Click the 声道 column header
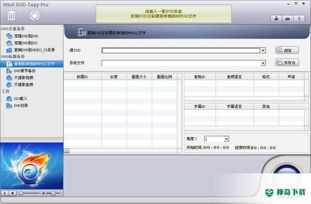This screenshot has height=204, width=311. click(x=291, y=77)
